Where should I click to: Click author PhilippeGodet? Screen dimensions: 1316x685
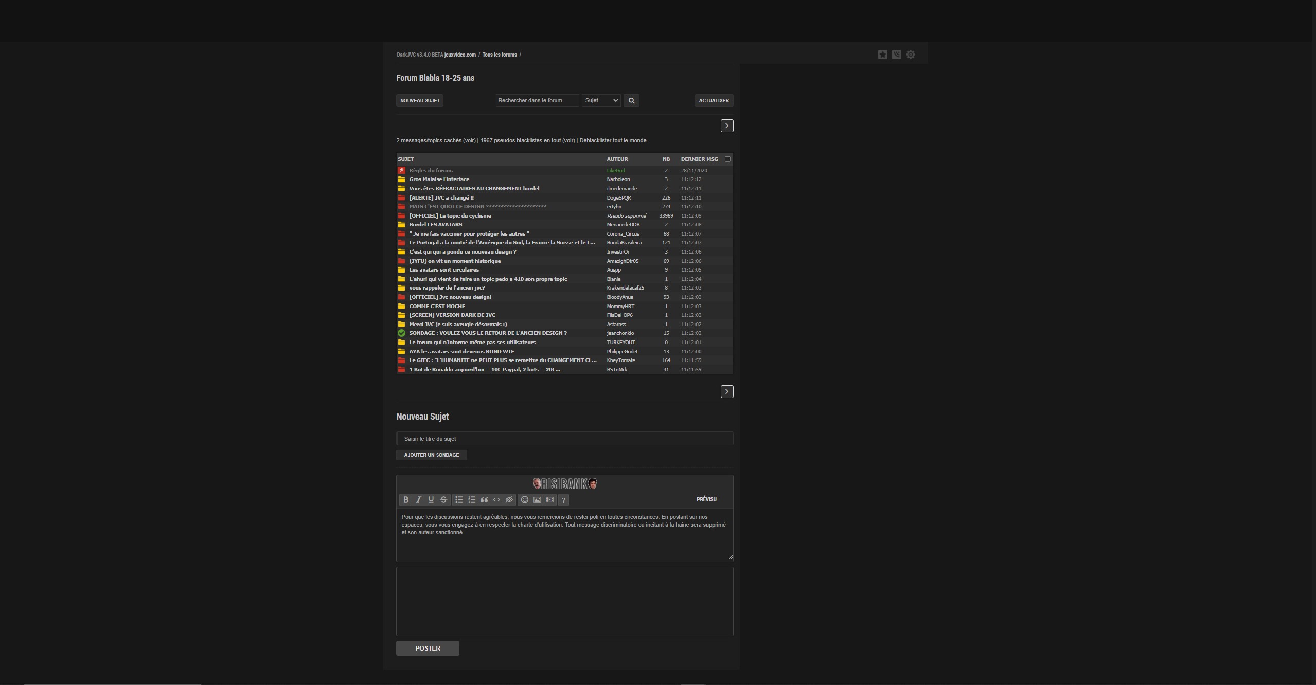coord(622,352)
